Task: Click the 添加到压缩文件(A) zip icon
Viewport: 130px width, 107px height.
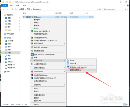Action: (x=32, y=38)
